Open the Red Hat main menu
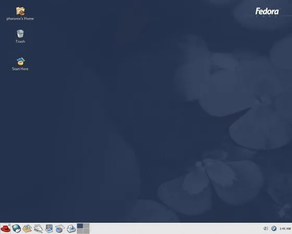This screenshot has width=292, height=234. [6, 228]
